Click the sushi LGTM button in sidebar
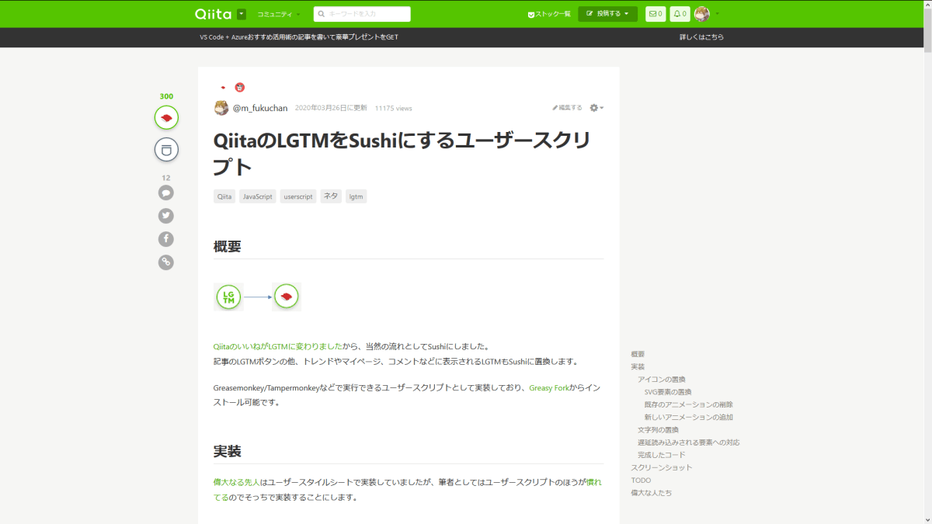This screenshot has width=932, height=524. pyautogui.click(x=166, y=118)
